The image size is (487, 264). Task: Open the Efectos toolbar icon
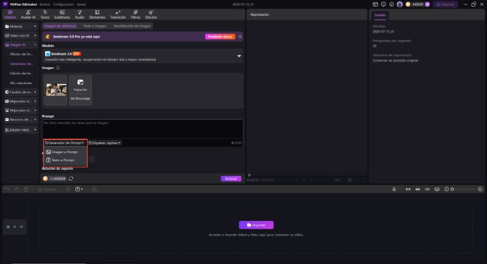pyautogui.click(x=151, y=14)
